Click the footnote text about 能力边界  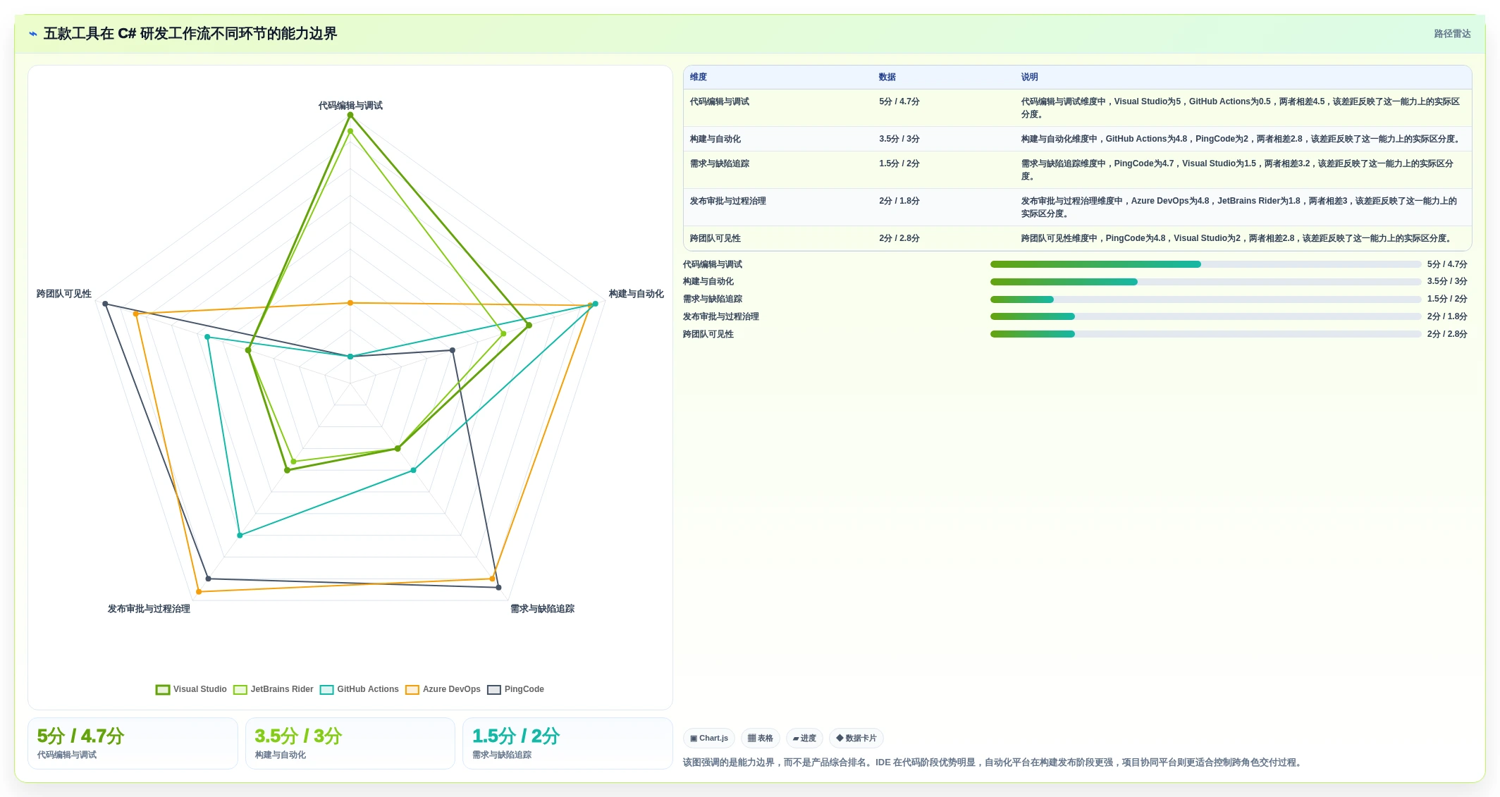click(993, 762)
